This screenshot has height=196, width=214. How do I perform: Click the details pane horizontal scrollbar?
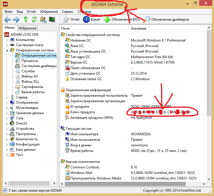click(125, 184)
